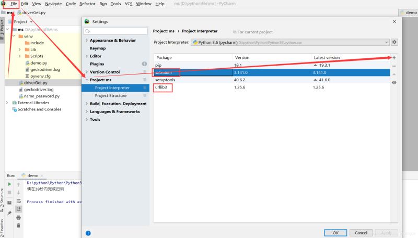Image resolution: width=418 pixels, height=238 pixels.
Task: Expand External Libraries node
Action: pos(7,103)
